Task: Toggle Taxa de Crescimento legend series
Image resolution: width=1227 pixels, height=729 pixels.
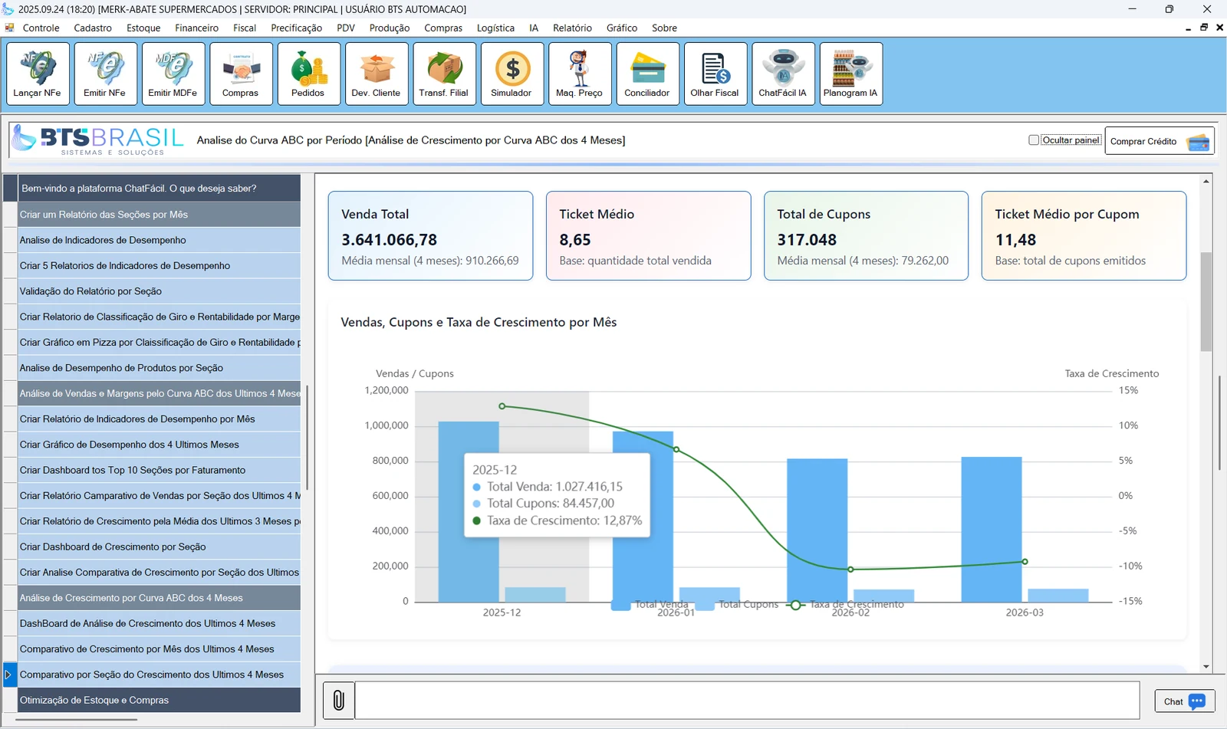Action: [x=845, y=604]
